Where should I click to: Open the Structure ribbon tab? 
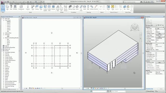[x=23, y=4]
